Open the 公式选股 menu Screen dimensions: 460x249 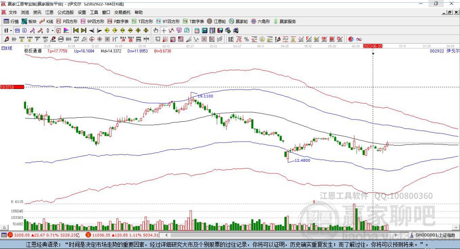point(66,12)
